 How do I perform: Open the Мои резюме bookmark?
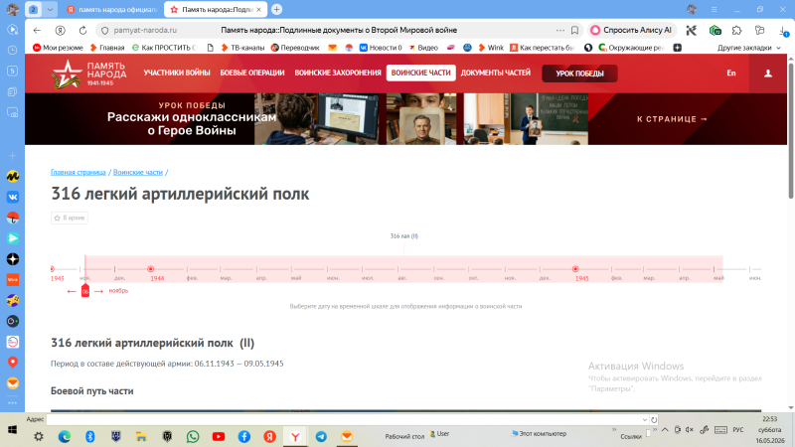[58, 48]
